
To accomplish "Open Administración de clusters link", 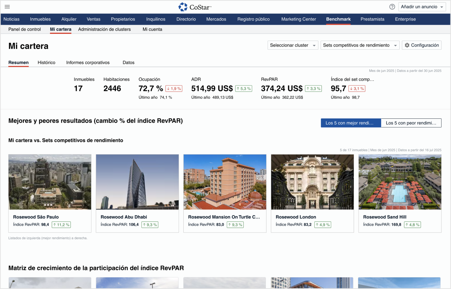I will coord(104,29).
